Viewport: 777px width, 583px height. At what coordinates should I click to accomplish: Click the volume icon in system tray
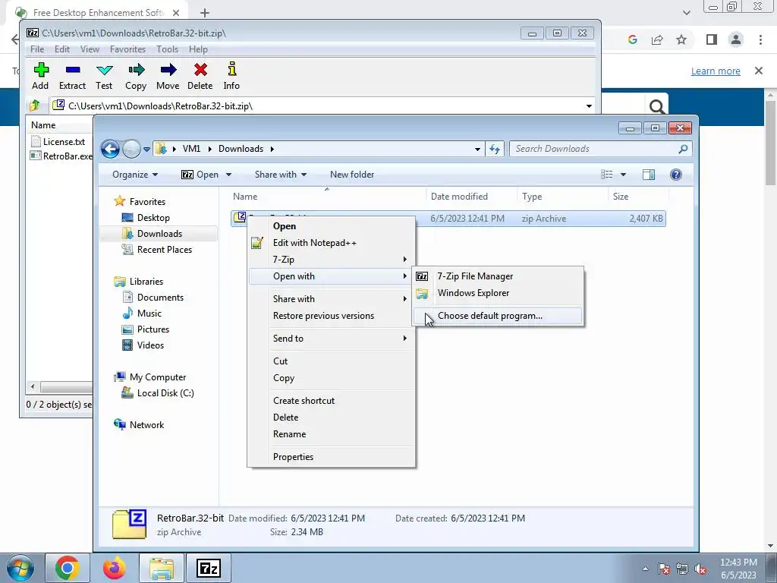700,569
